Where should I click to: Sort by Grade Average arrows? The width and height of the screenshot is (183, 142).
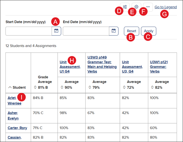[39, 88]
